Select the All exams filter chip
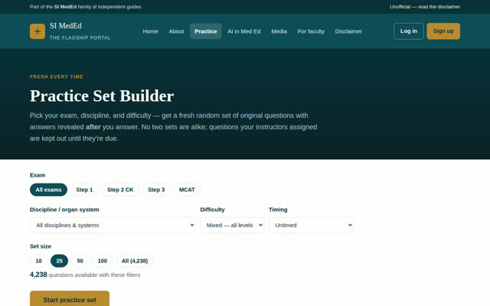Viewport: 490px width, 306px height. point(48,190)
